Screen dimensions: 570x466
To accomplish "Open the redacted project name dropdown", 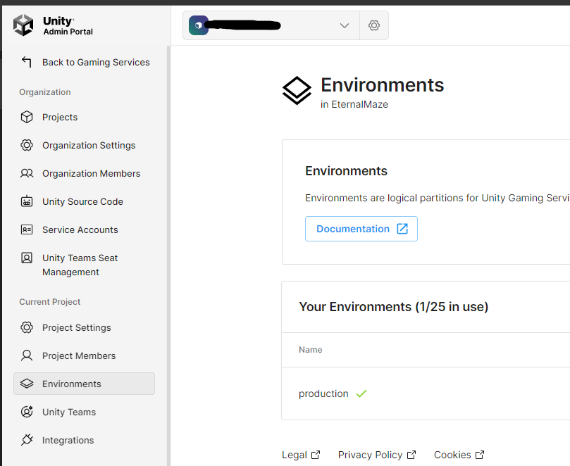I will point(271,25).
